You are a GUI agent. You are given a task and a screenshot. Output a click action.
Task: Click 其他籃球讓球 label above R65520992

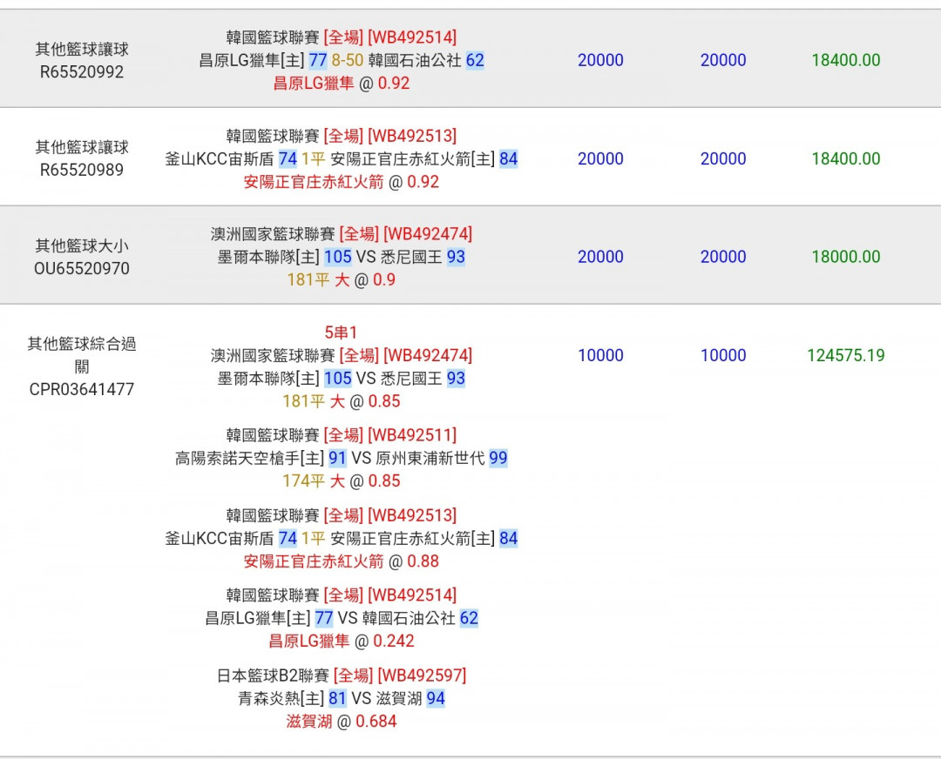(82, 49)
